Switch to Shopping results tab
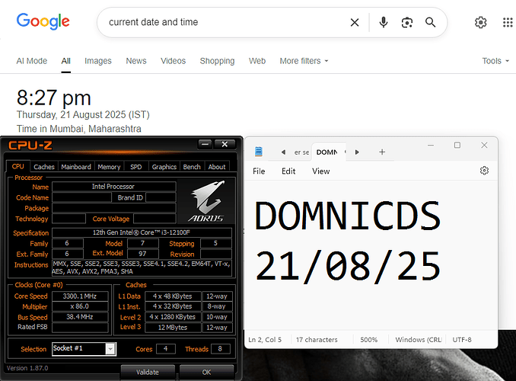Screen dimensions: 516x381 click(217, 61)
